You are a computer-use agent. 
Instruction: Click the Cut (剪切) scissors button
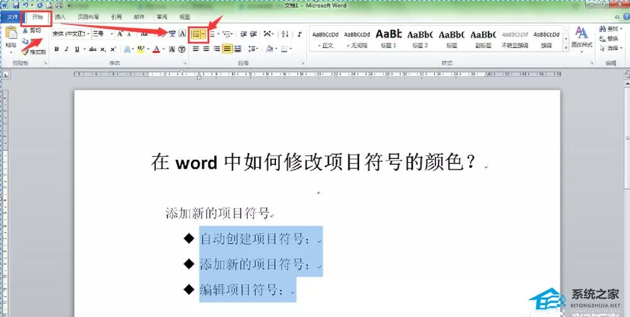(x=31, y=30)
